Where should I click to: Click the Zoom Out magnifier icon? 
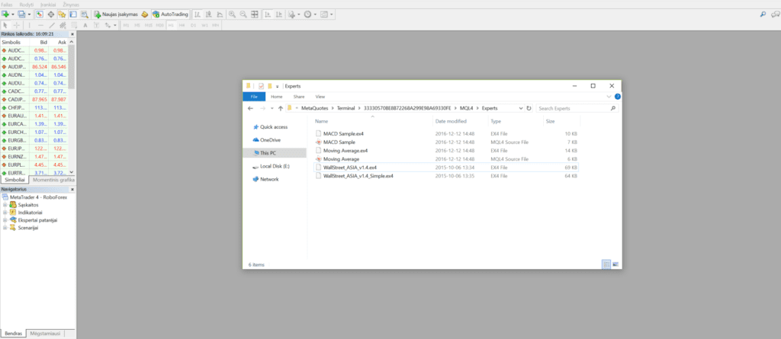[x=243, y=14]
